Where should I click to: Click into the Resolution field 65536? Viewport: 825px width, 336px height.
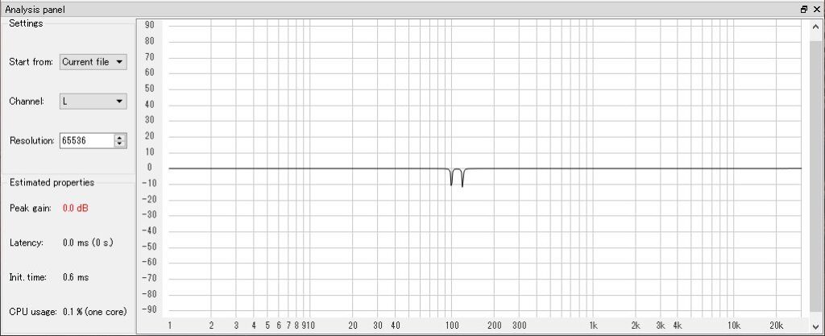click(86, 140)
